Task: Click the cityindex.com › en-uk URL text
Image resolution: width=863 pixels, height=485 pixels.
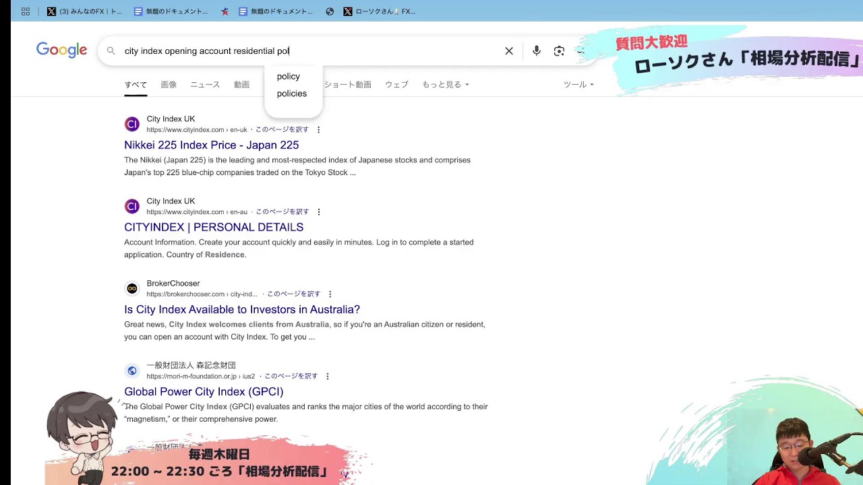Action: (x=197, y=130)
